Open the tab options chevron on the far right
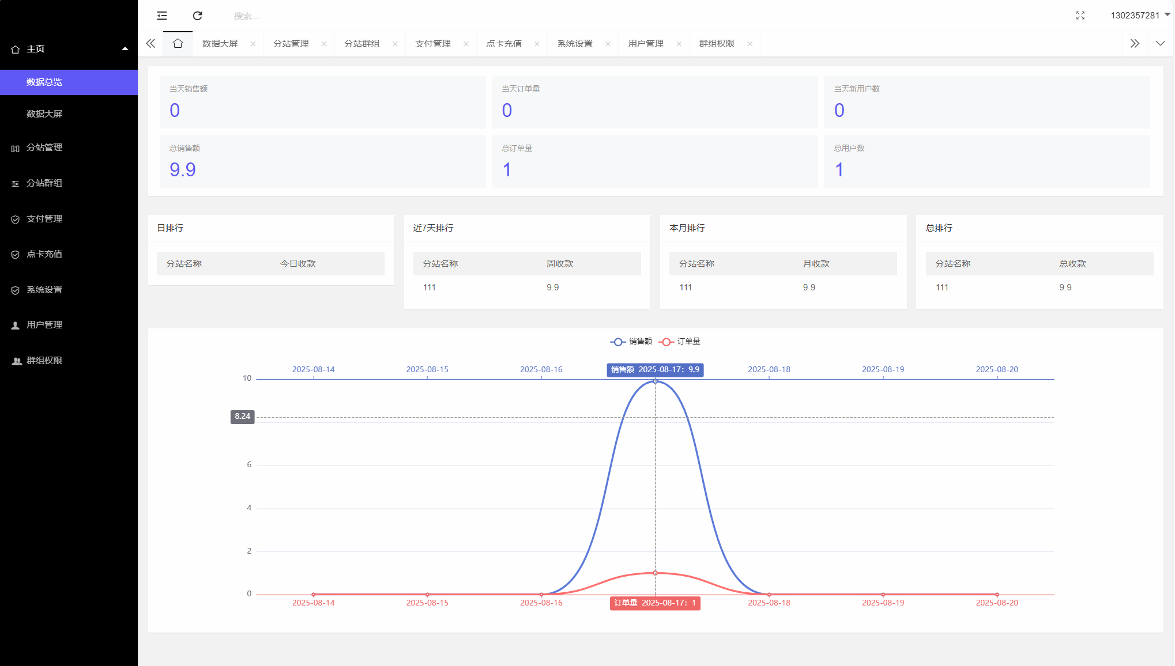This screenshot has height=666, width=1175. coord(1161,43)
